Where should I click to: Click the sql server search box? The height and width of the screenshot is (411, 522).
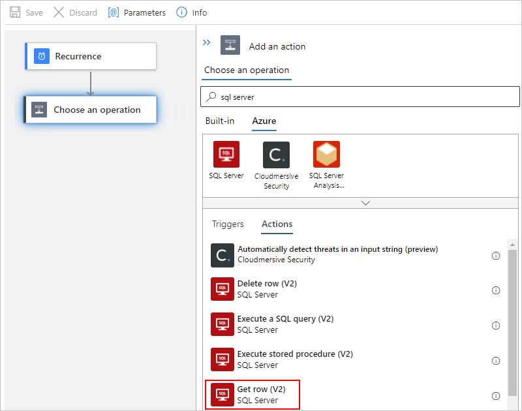point(360,97)
